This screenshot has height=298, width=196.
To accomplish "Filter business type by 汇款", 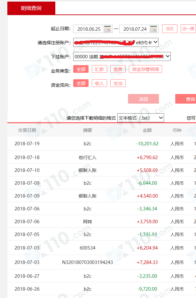I will [99, 69].
